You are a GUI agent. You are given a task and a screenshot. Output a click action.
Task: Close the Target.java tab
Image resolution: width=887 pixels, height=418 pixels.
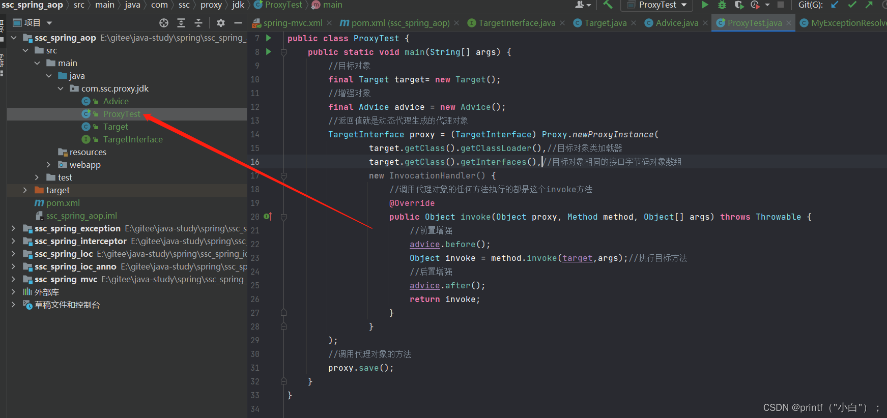634,23
